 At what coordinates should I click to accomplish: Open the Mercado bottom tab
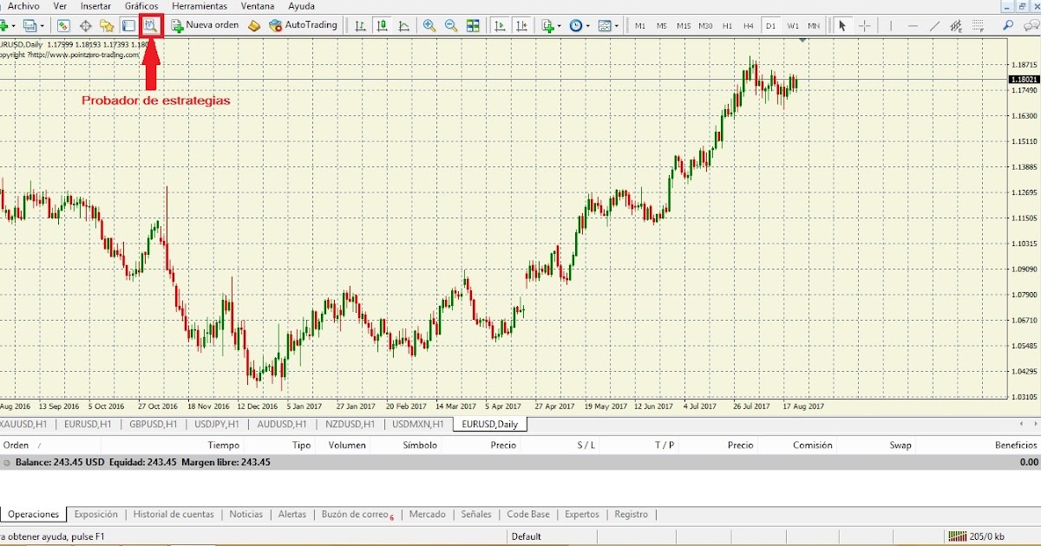(x=428, y=514)
